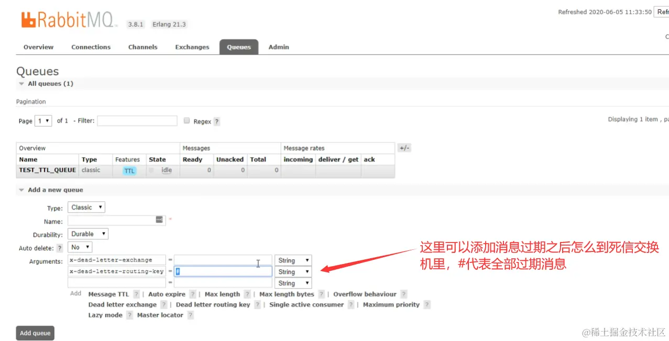The image size is (669, 341).
Task: Show help for Auto expire argument
Action: [x=193, y=294]
